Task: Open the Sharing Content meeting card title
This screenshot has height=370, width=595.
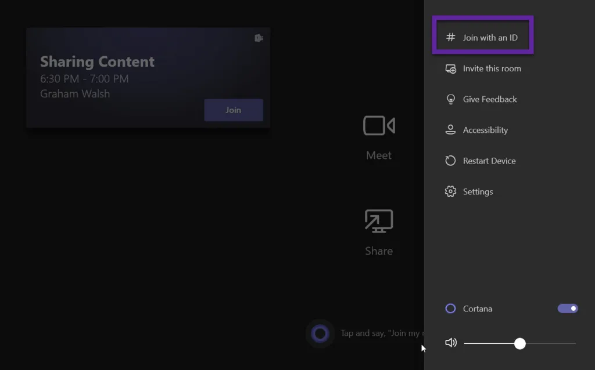Action: [x=97, y=61]
